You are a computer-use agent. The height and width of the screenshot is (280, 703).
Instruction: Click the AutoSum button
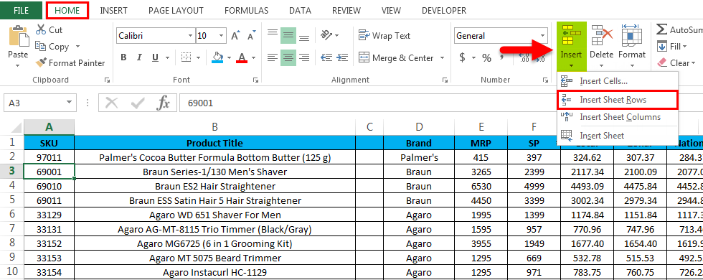coord(679,29)
